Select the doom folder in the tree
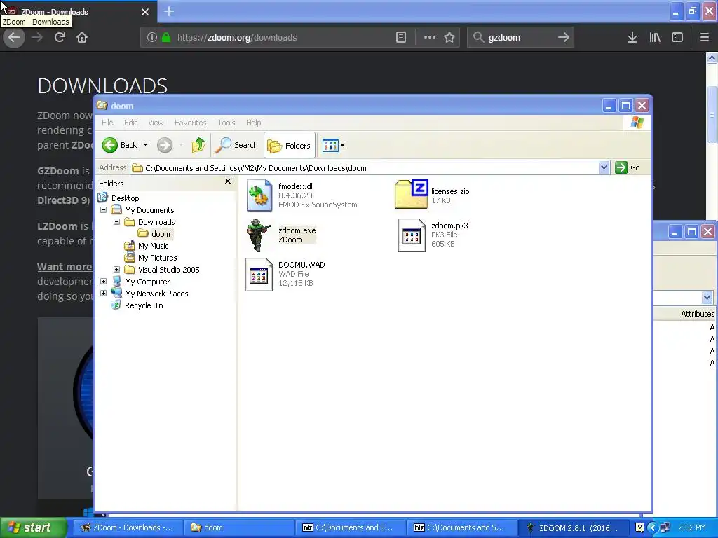Image resolution: width=718 pixels, height=538 pixels. click(x=161, y=234)
